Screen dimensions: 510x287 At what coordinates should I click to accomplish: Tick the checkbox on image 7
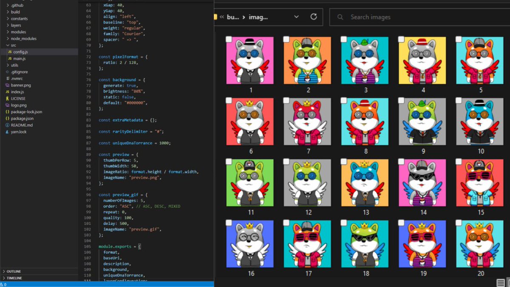286,100
